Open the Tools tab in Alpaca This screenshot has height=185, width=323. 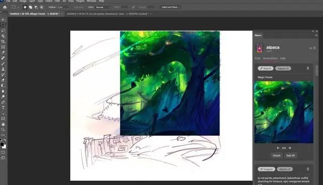[257, 58]
